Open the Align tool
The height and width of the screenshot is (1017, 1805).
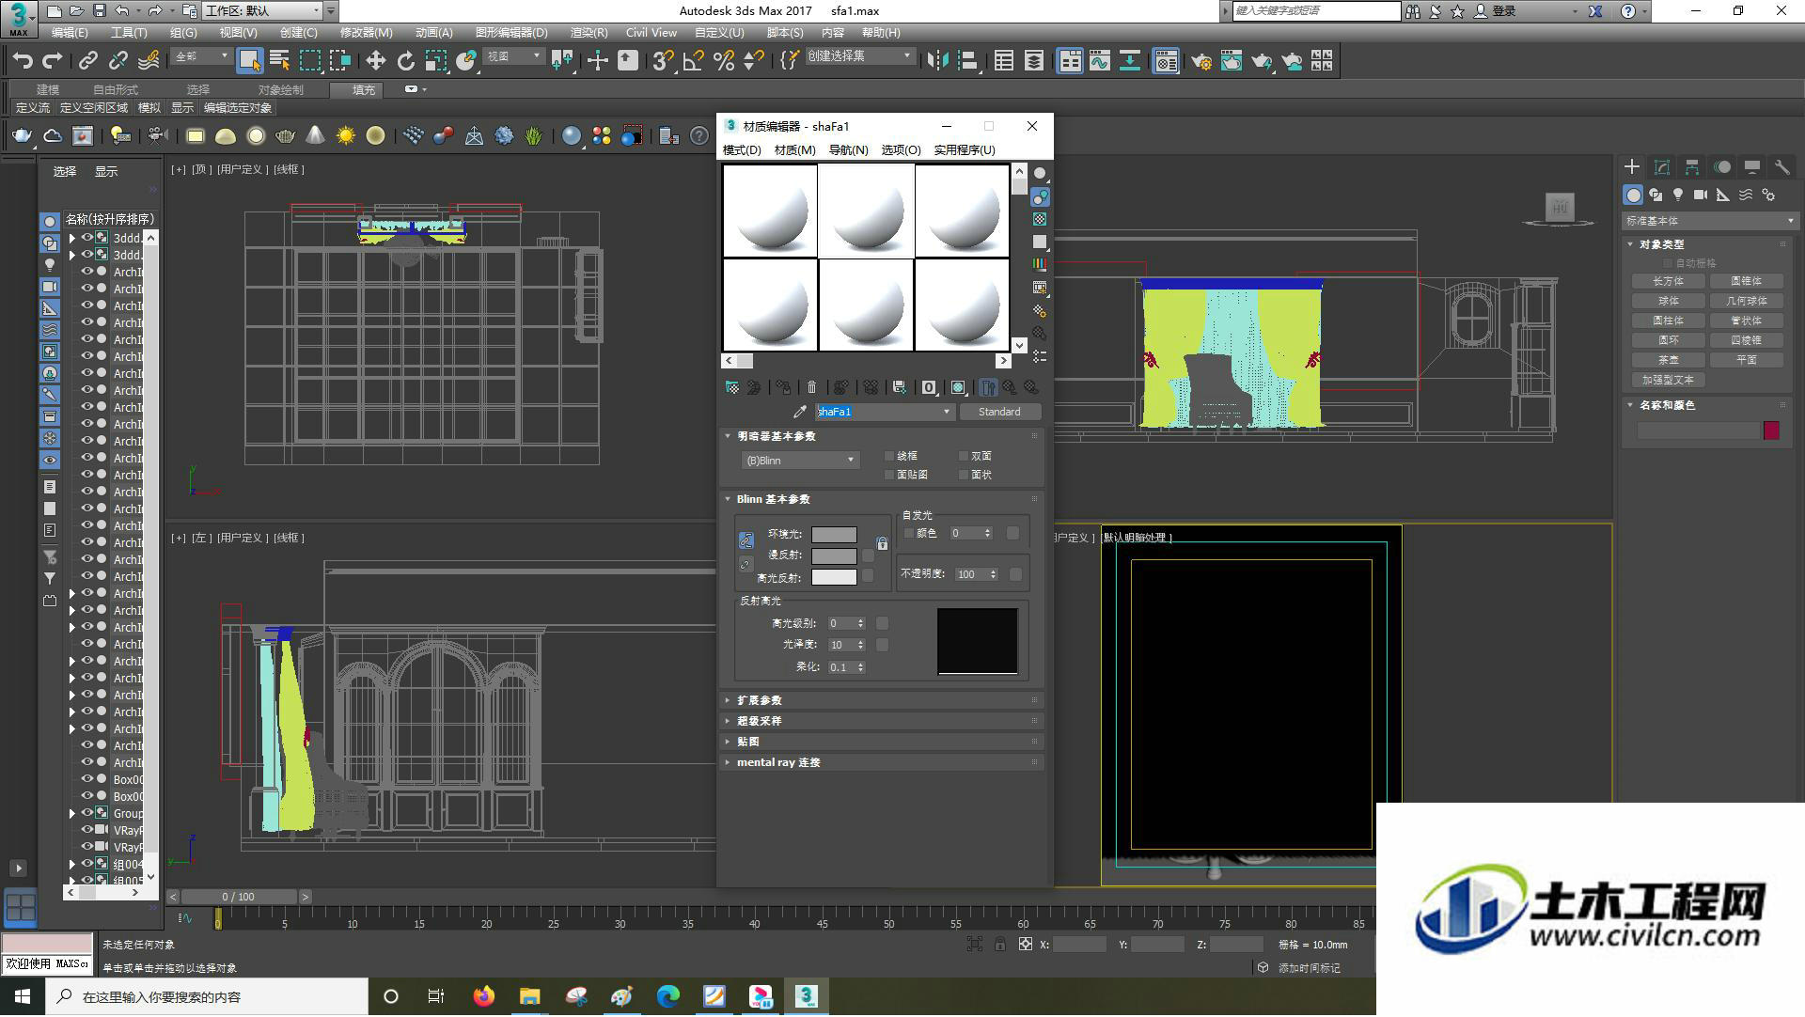[967, 61]
